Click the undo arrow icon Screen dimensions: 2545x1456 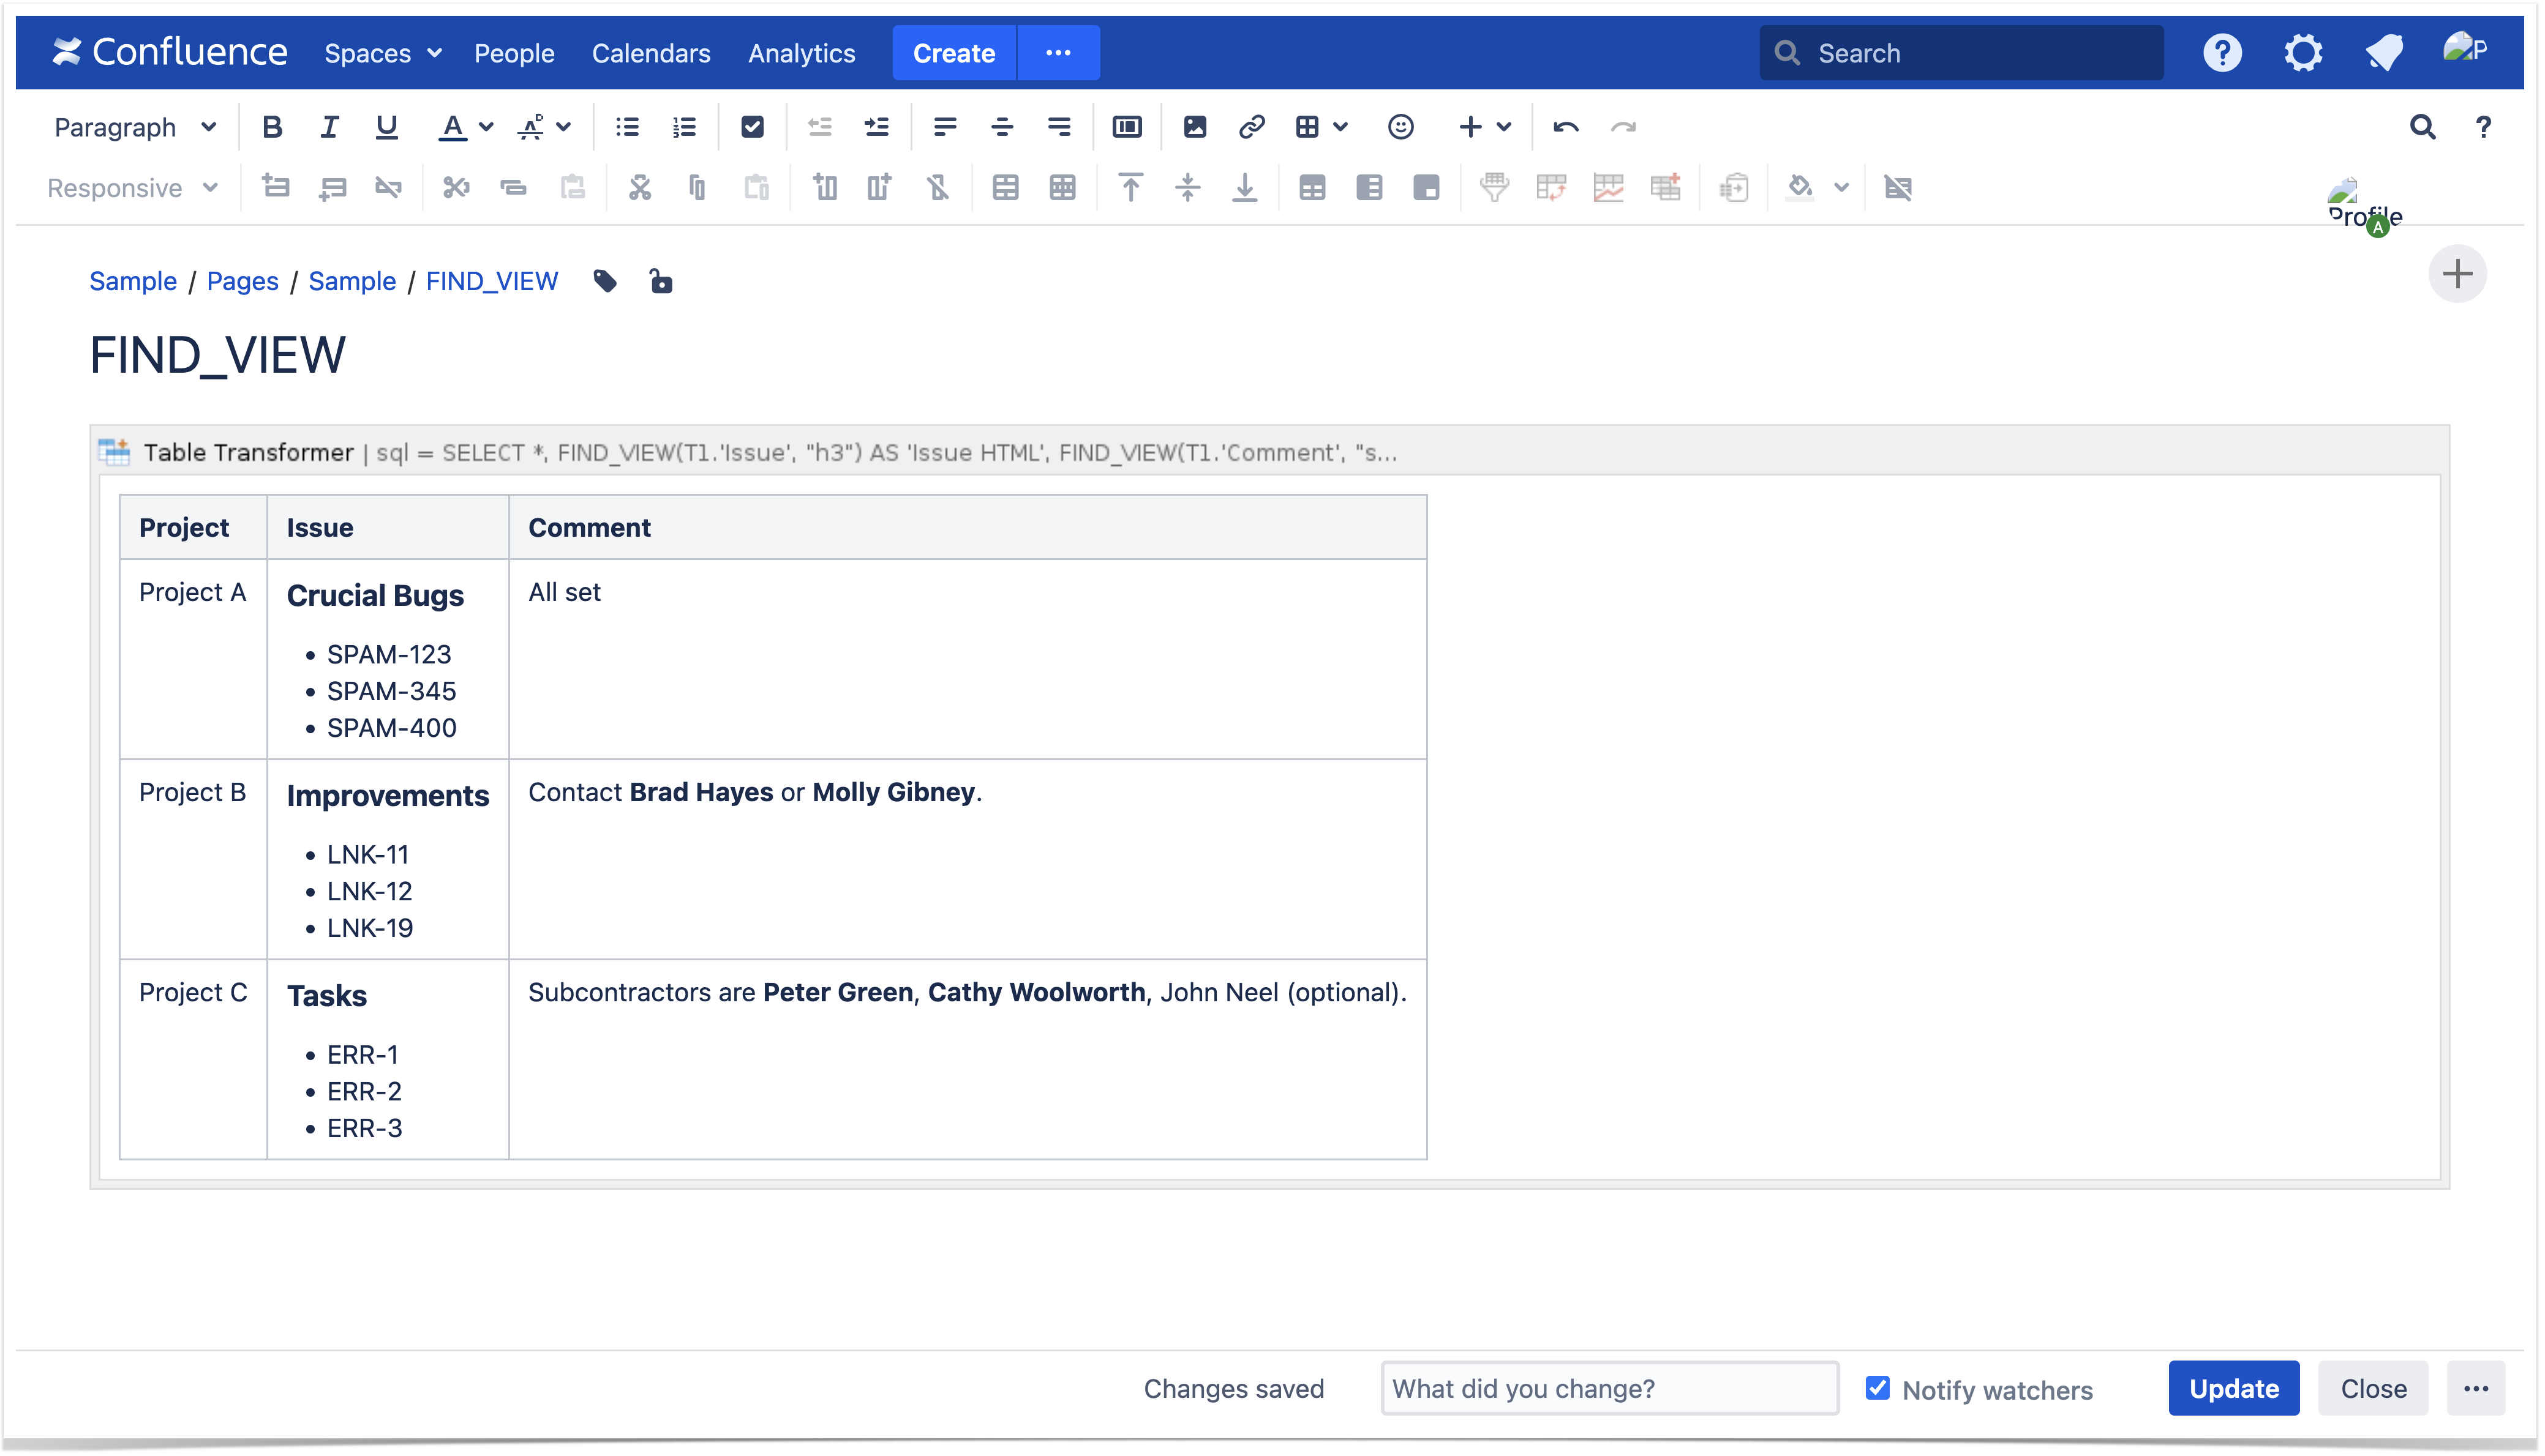click(1565, 127)
